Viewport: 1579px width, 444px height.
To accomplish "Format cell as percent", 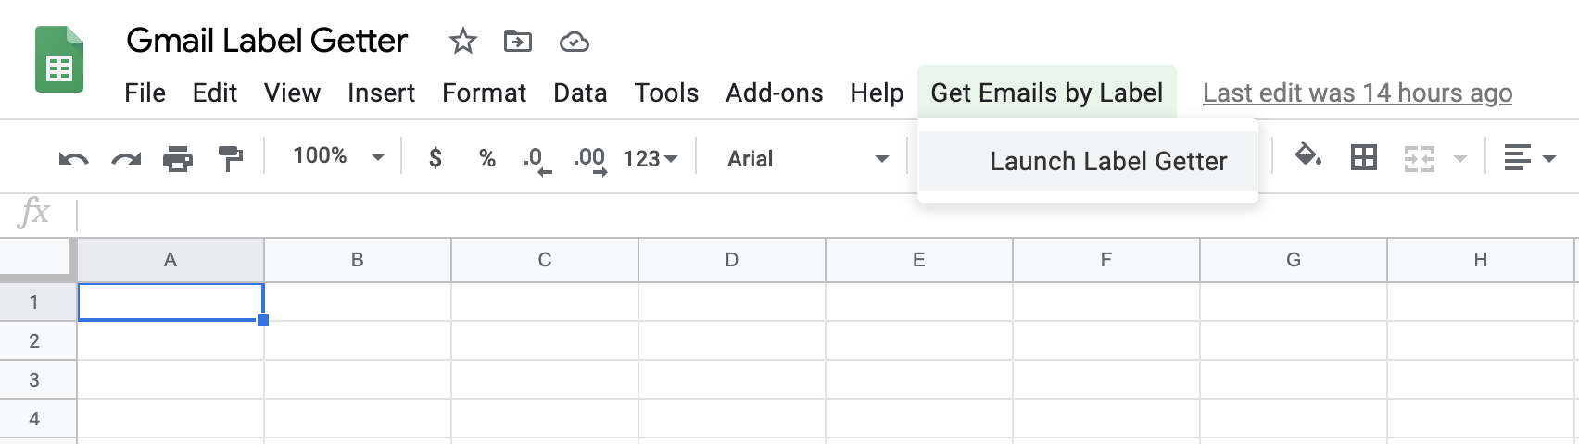I will click(x=486, y=159).
